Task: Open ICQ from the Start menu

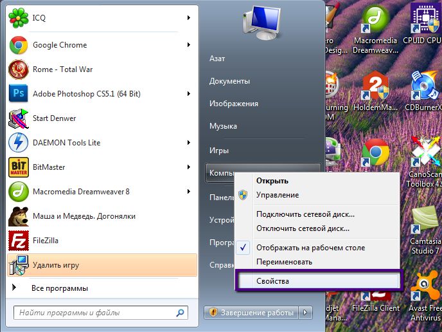Action: (x=39, y=18)
